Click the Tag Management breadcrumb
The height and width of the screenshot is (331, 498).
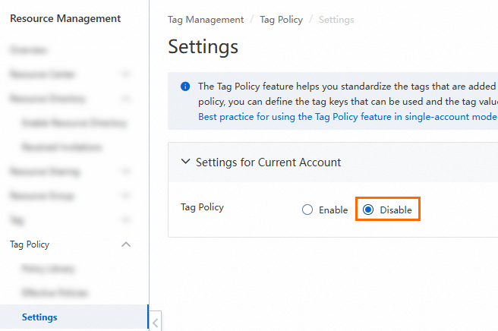point(206,20)
